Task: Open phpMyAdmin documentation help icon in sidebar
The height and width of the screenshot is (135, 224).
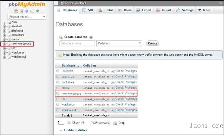Action: click(x=27, y=11)
